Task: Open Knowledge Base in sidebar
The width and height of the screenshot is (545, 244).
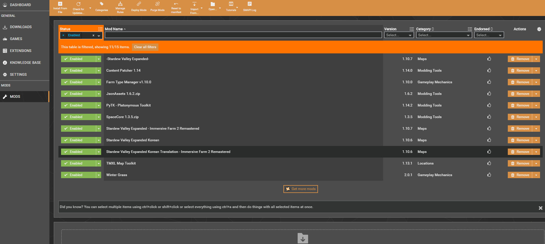Action: pyautogui.click(x=25, y=63)
